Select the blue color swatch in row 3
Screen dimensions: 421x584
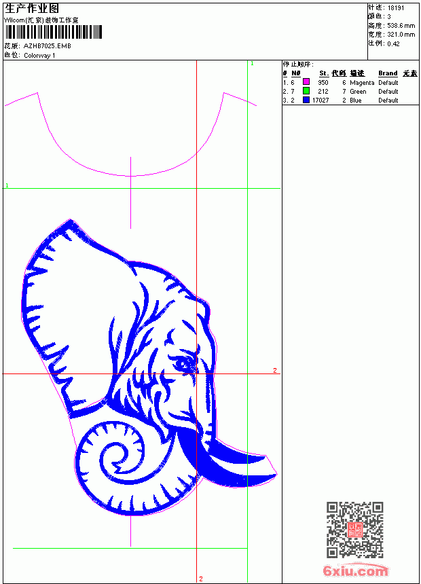pyautogui.click(x=306, y=100)
